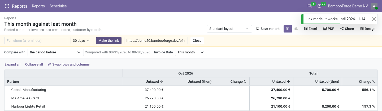Close the share link bar
The width and height of the screenshot is (382, 111).
pyautogui.click(x=197, y=41)
